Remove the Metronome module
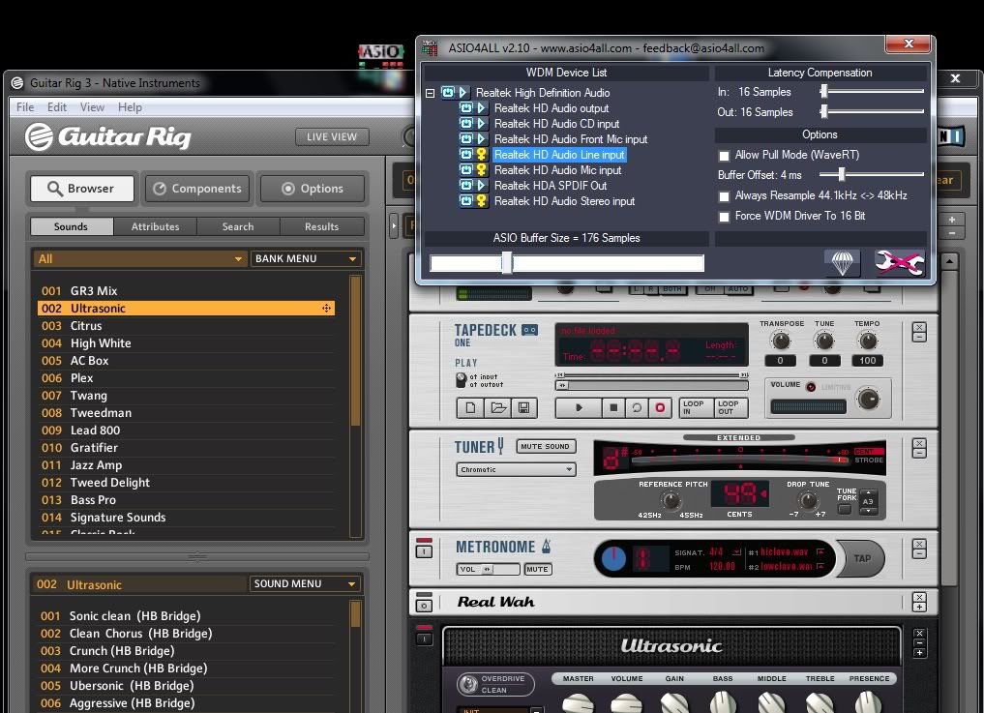 point(919,544)
